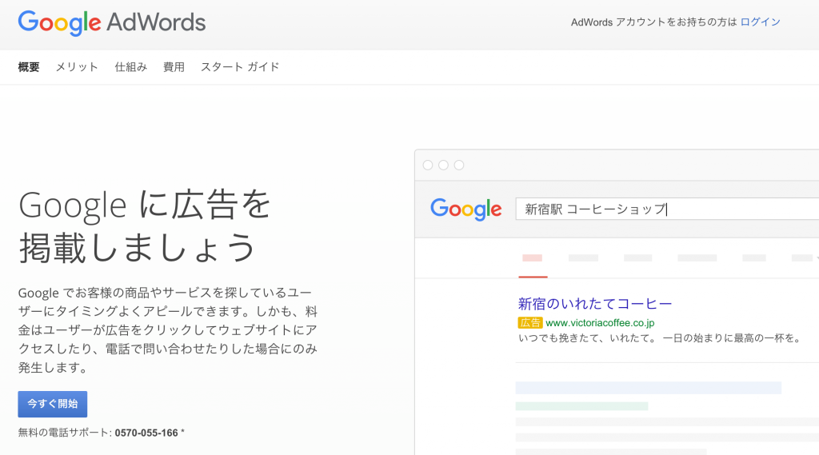Click the Google に広告を掲載しましょう heading

(x=145, y=226)
